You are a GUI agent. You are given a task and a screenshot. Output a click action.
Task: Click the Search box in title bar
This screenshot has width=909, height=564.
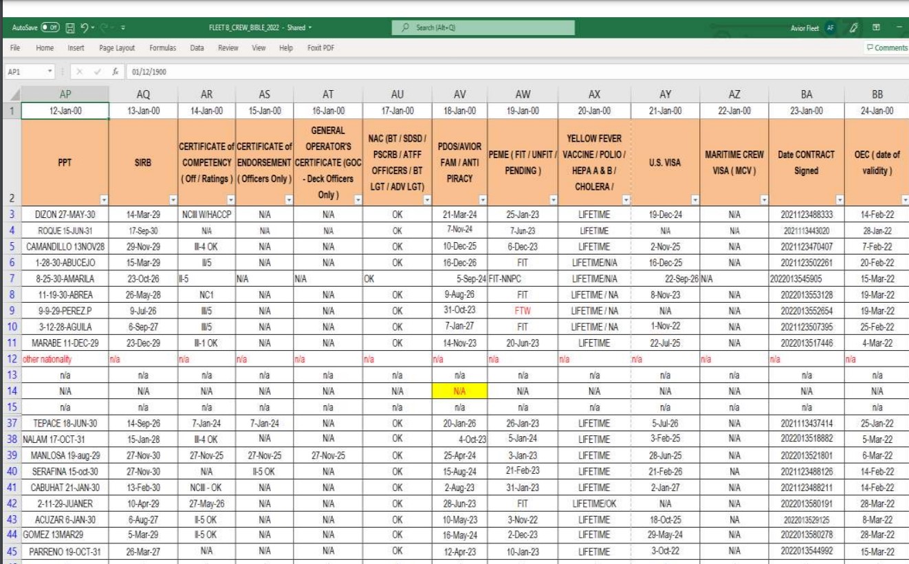click(485, 28)
